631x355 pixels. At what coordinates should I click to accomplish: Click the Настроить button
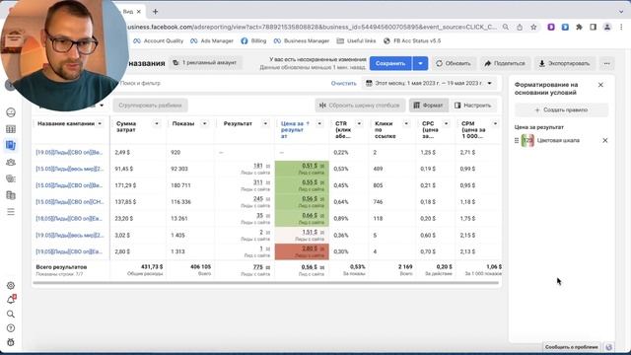tap(473, 106)
